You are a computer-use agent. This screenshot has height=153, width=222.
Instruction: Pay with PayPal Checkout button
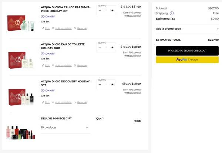point(187,59)
